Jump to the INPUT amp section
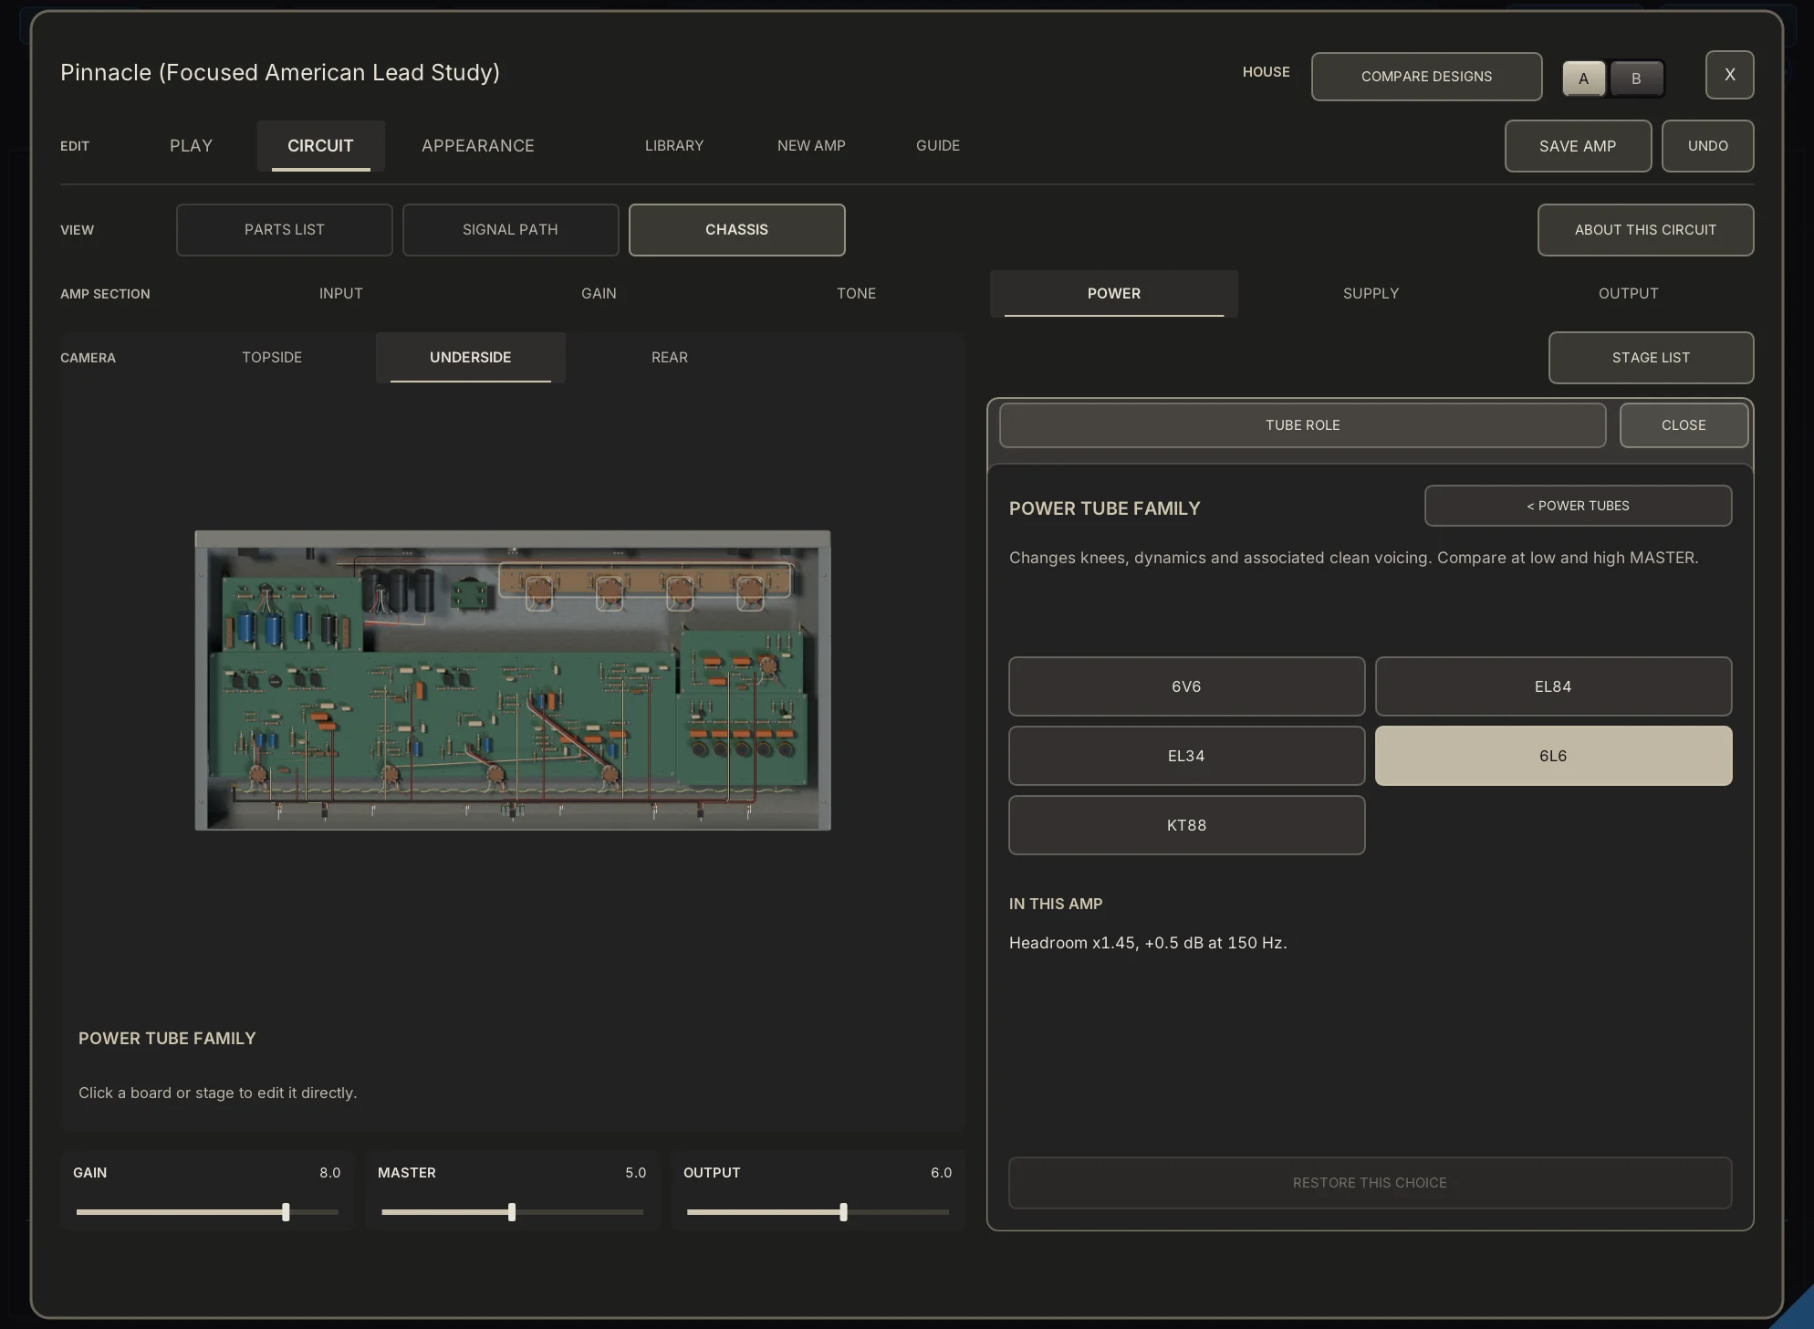The width and height of the screenshot is (1814, 1329). [341, 294]
